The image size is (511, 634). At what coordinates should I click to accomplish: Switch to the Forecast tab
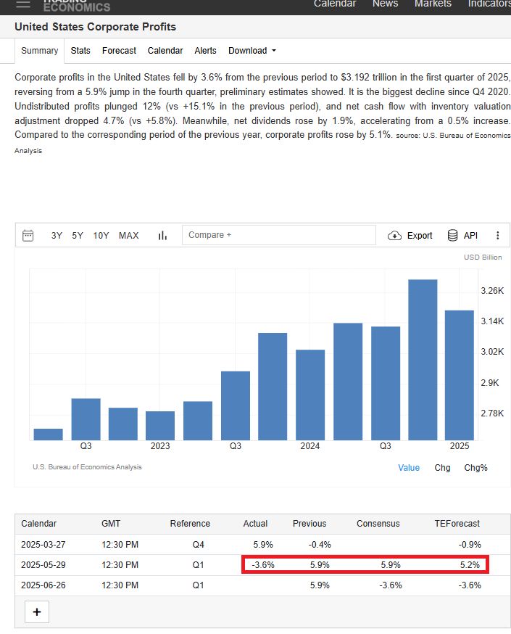click(x=119, y=51)
